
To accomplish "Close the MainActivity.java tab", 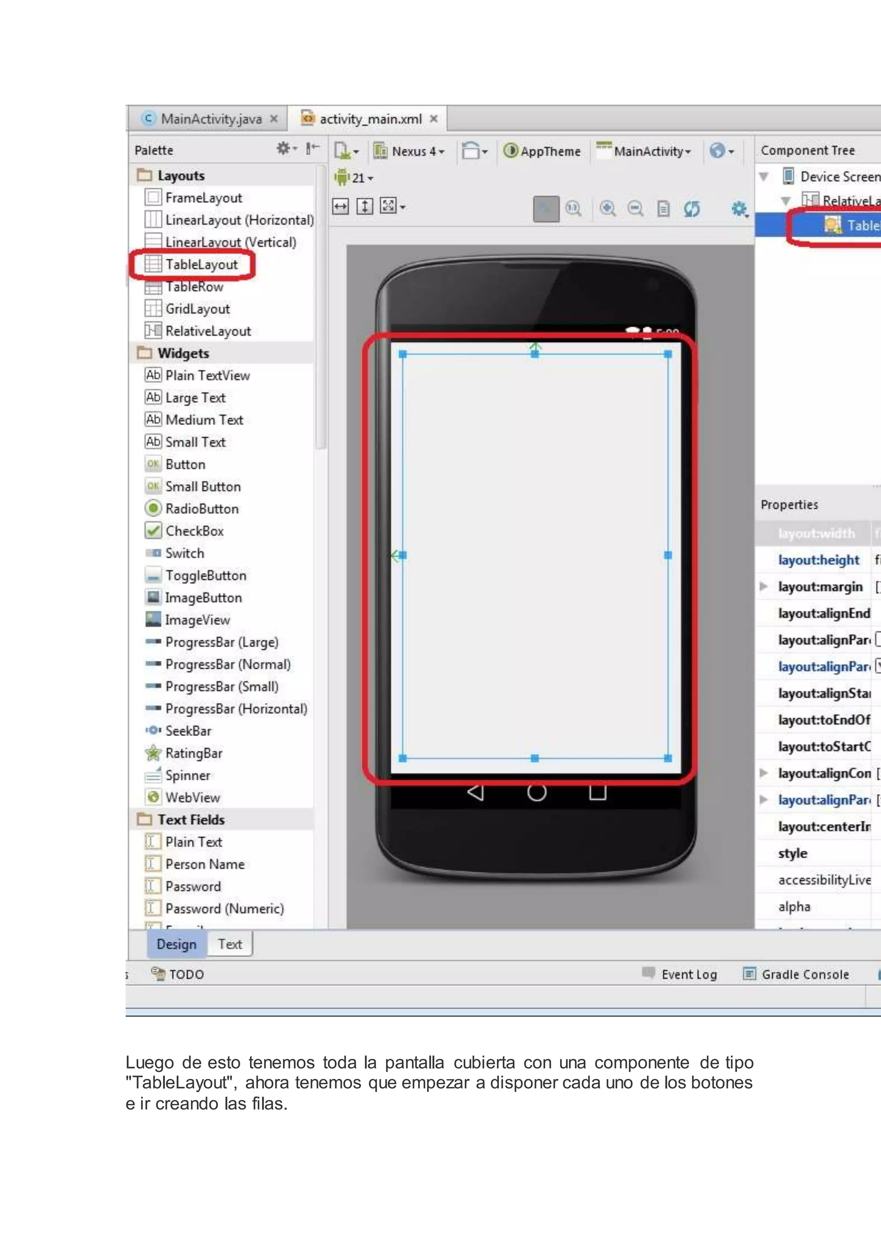I will click(274, 118).
